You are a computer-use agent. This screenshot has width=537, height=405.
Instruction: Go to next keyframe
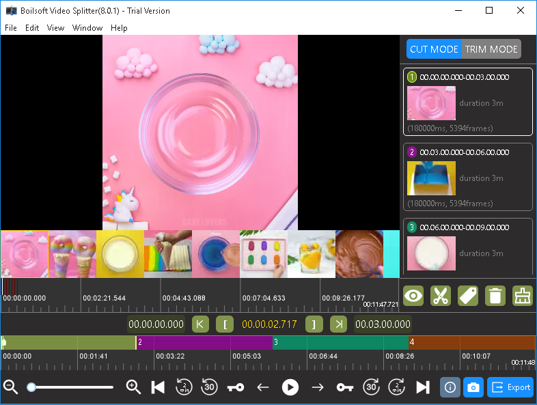coord(345,387)
